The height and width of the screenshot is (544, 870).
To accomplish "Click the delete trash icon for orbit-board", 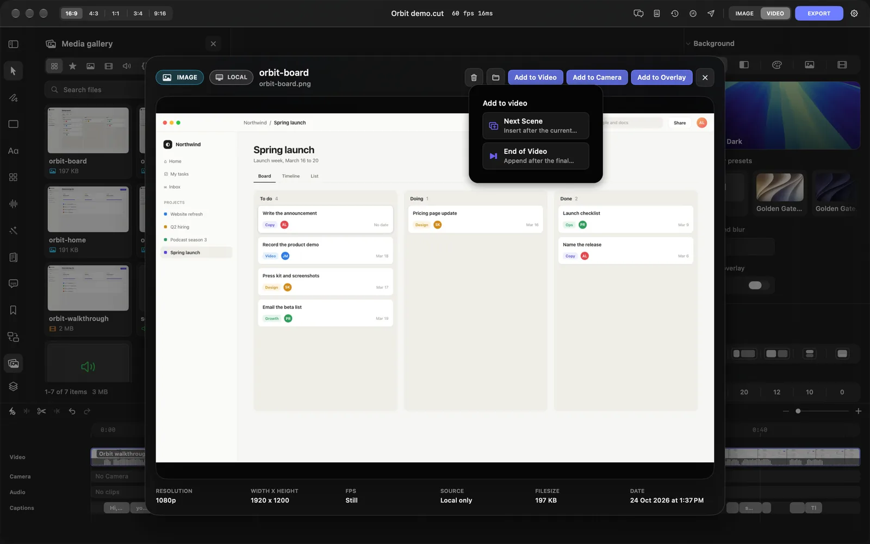I will 474,77.
